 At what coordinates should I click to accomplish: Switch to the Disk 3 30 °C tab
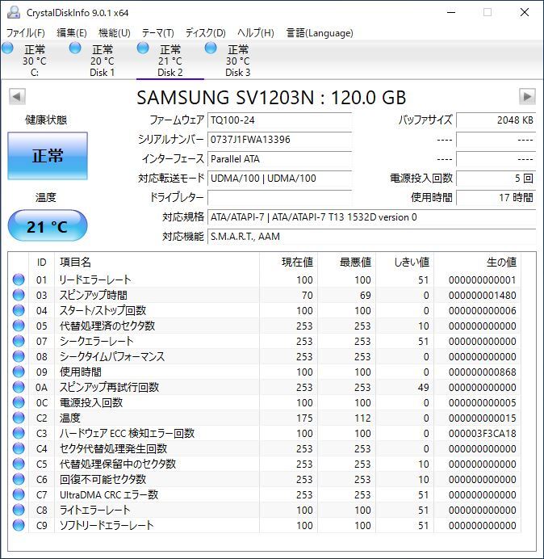point(237,60)
